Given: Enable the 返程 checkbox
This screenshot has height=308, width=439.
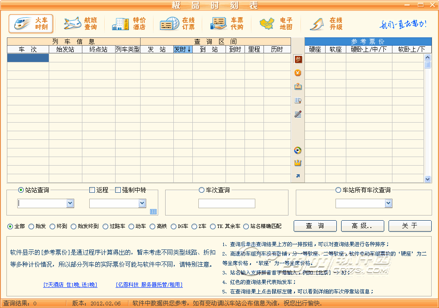Looking at the screenshot, I should click(92, 190).
